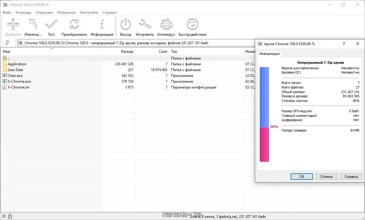Viewport: 365px width, 220px height.
Task: Click the Добавить (Add) toolbar icon
Action: tap(13, 24)
